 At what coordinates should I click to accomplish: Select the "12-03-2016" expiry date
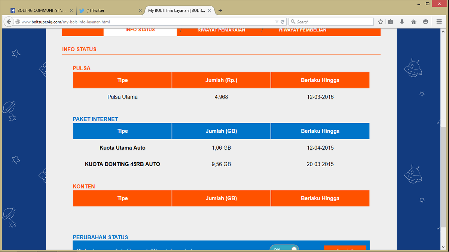pos(320,97)
